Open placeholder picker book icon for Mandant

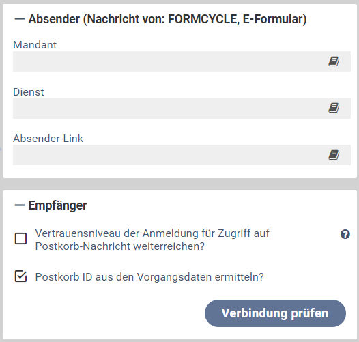click(334, 61)
